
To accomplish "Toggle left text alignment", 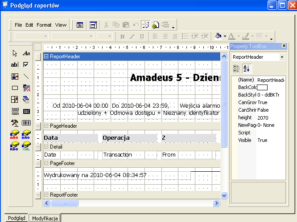I will 155,36.
